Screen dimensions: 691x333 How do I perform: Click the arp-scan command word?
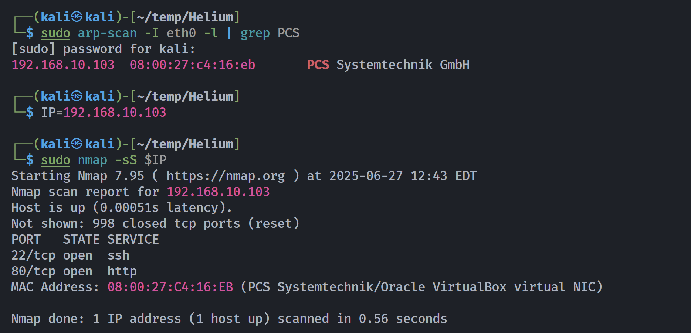107,33
